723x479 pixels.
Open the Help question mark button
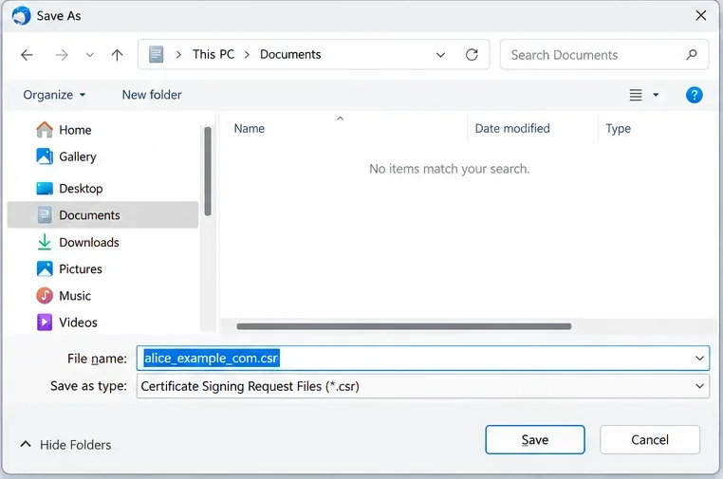pyautogui.click(x=694, y=95)
